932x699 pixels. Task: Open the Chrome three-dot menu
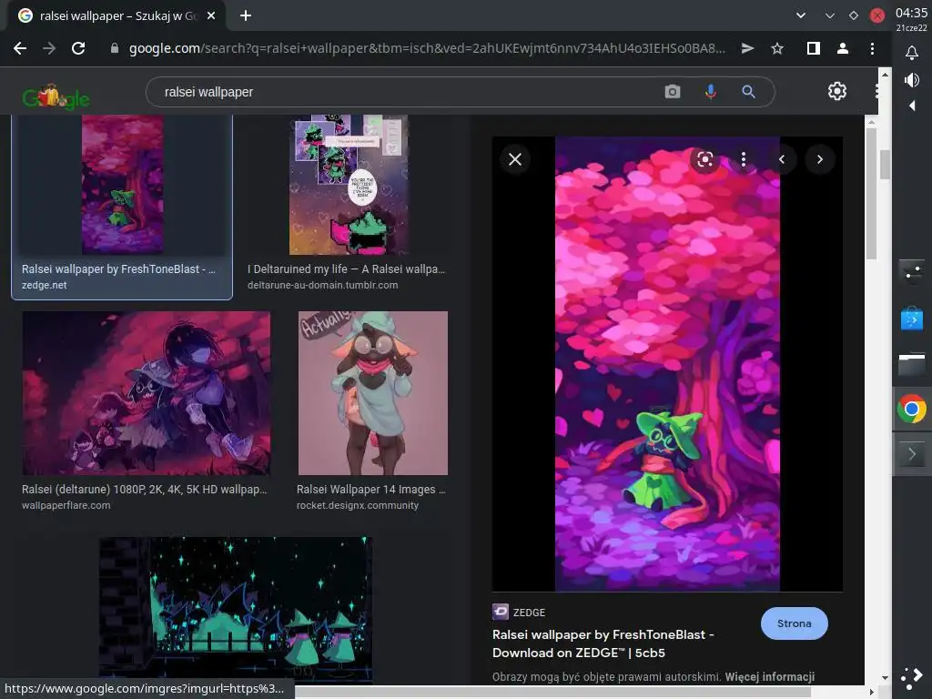(872, 48)
